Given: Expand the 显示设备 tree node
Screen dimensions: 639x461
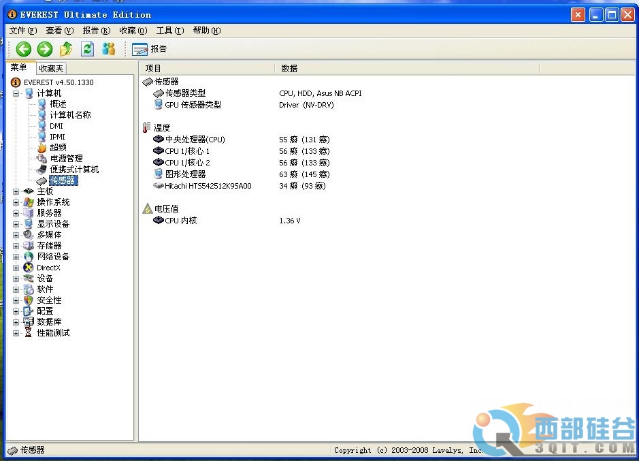Looking at the screenshot, I should point(16,224).
